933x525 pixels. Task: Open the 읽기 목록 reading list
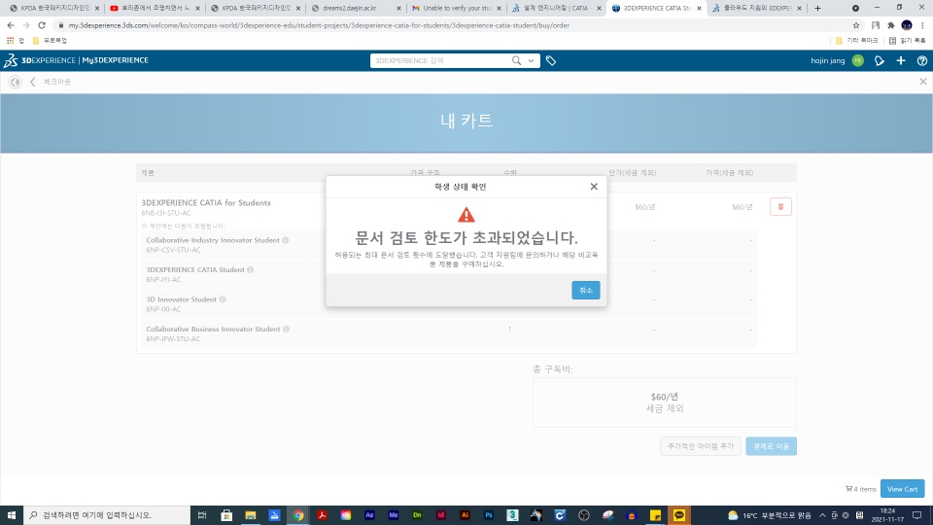pos(908,41)
